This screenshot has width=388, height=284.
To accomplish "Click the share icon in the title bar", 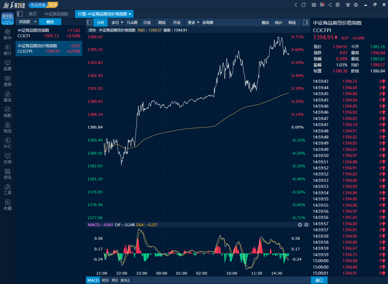I will [330, 5].
